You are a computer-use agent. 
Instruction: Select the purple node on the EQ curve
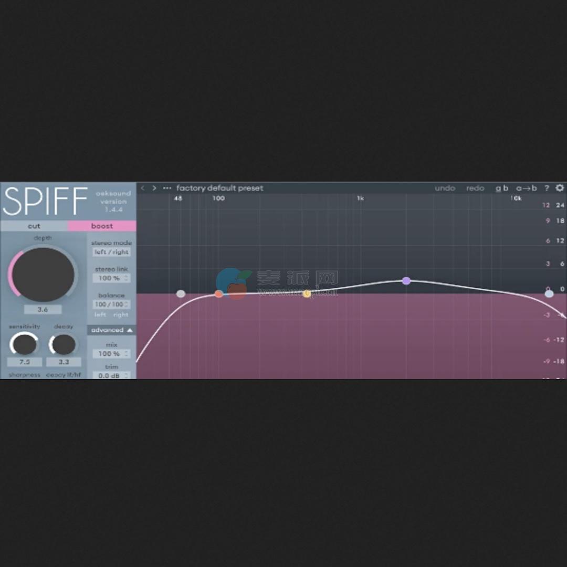407,281
